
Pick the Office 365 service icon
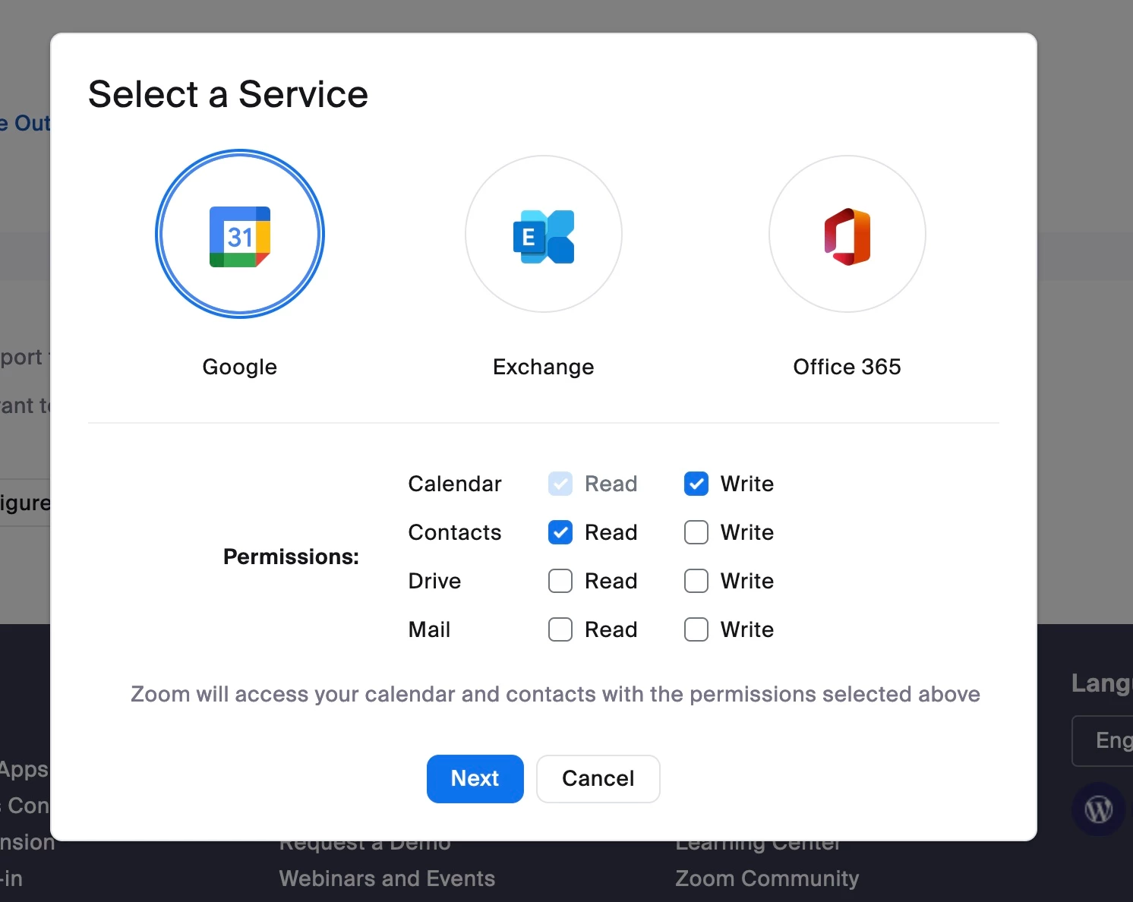pos(847,234)
